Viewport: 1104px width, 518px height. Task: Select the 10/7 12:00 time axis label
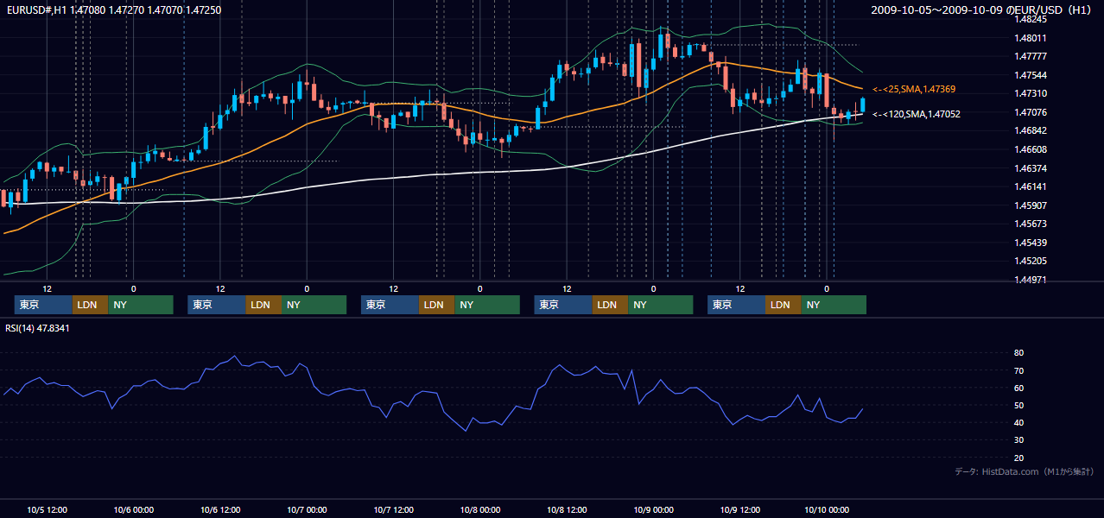pos(393,509)
